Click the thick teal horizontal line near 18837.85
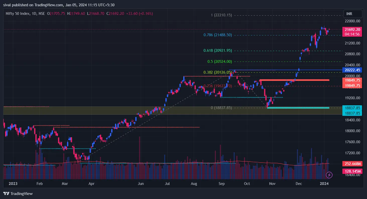Image resolution: width=367 pixels, height=199 pixels. 298,108
